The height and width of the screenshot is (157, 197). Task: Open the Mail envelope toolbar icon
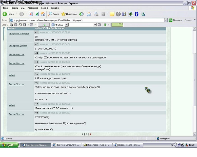(88, 14)
